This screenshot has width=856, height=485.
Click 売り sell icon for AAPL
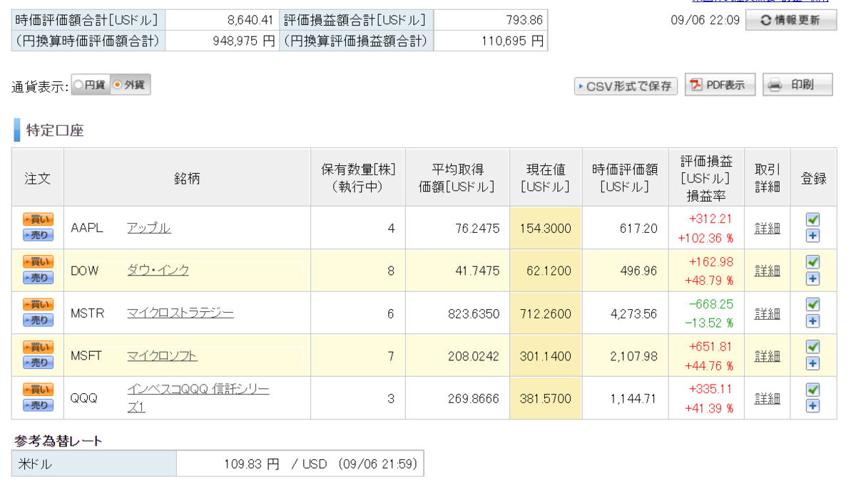tap(38, 235)
